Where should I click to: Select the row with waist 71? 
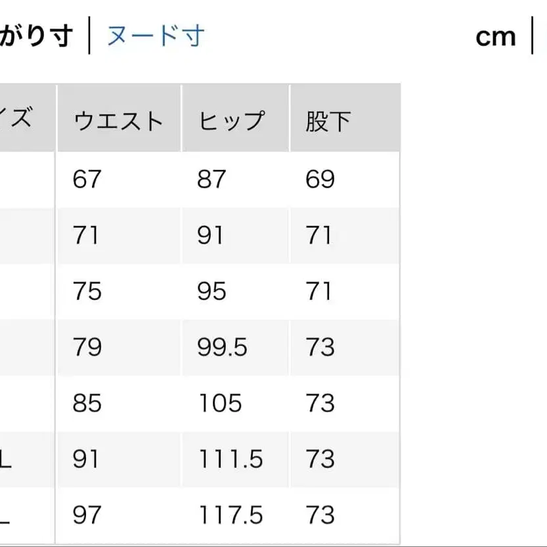(x=197, y=235)
